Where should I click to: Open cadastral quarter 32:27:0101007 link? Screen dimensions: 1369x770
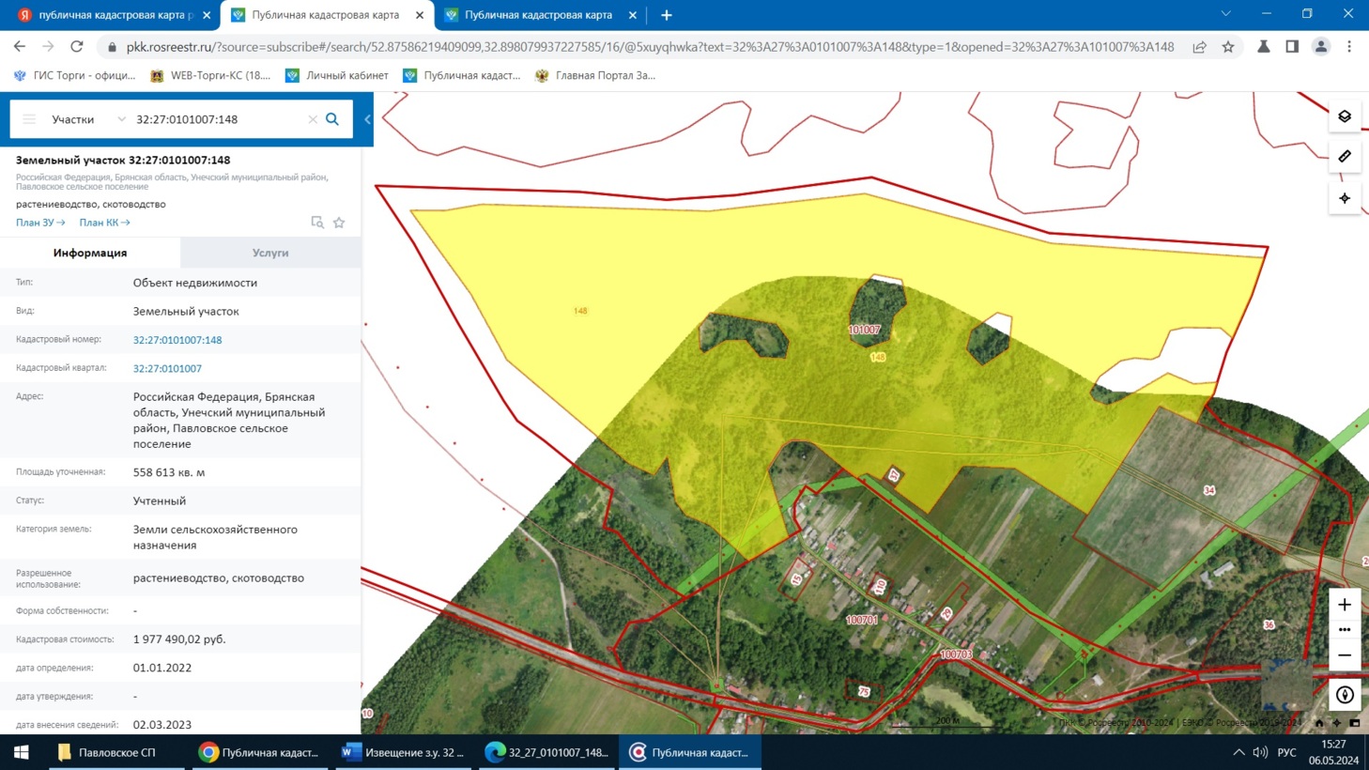[167, 369]
